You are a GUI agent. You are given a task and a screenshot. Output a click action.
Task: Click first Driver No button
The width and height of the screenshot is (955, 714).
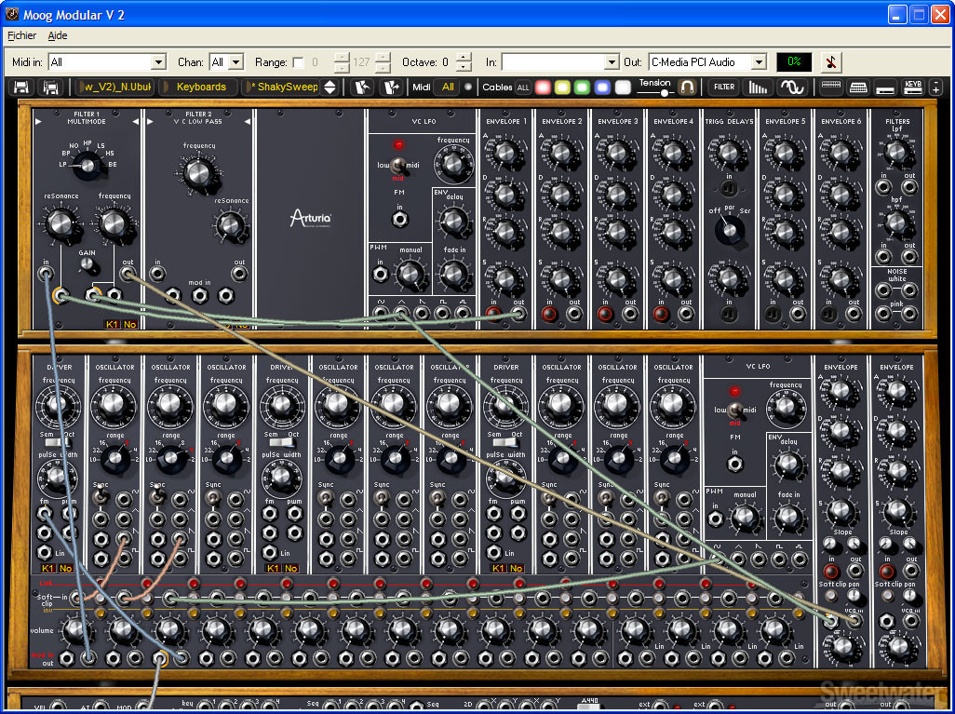pos(65,569)
